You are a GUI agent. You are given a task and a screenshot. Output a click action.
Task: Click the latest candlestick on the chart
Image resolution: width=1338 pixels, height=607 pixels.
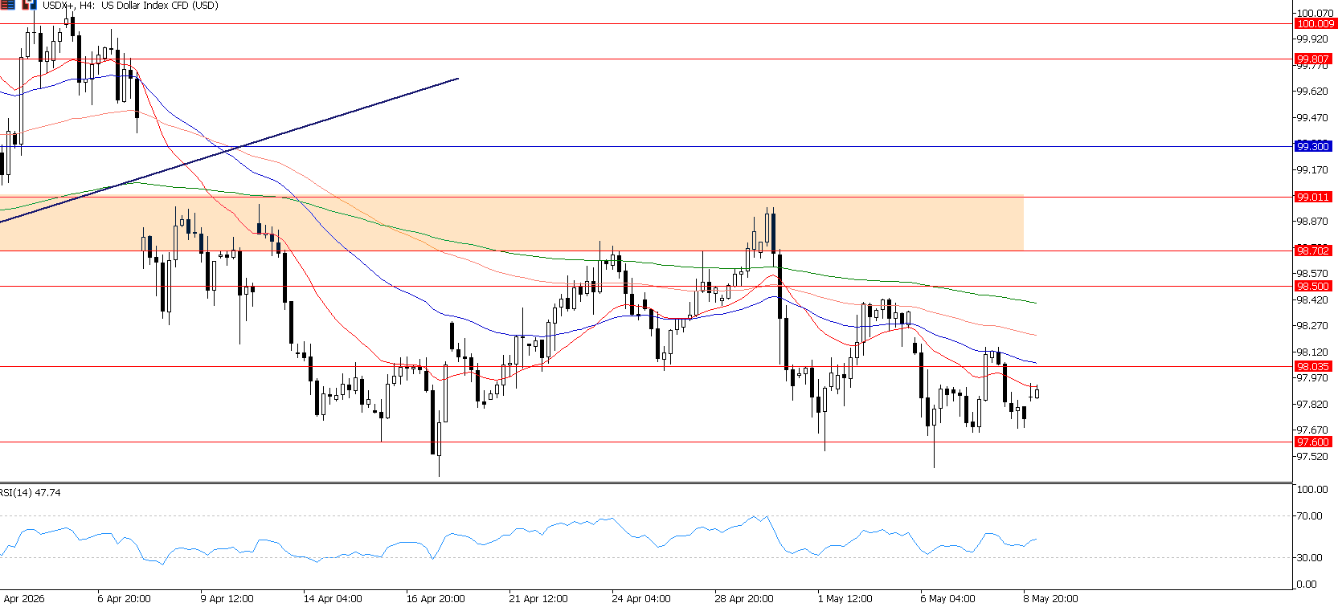coord(1037,392)
